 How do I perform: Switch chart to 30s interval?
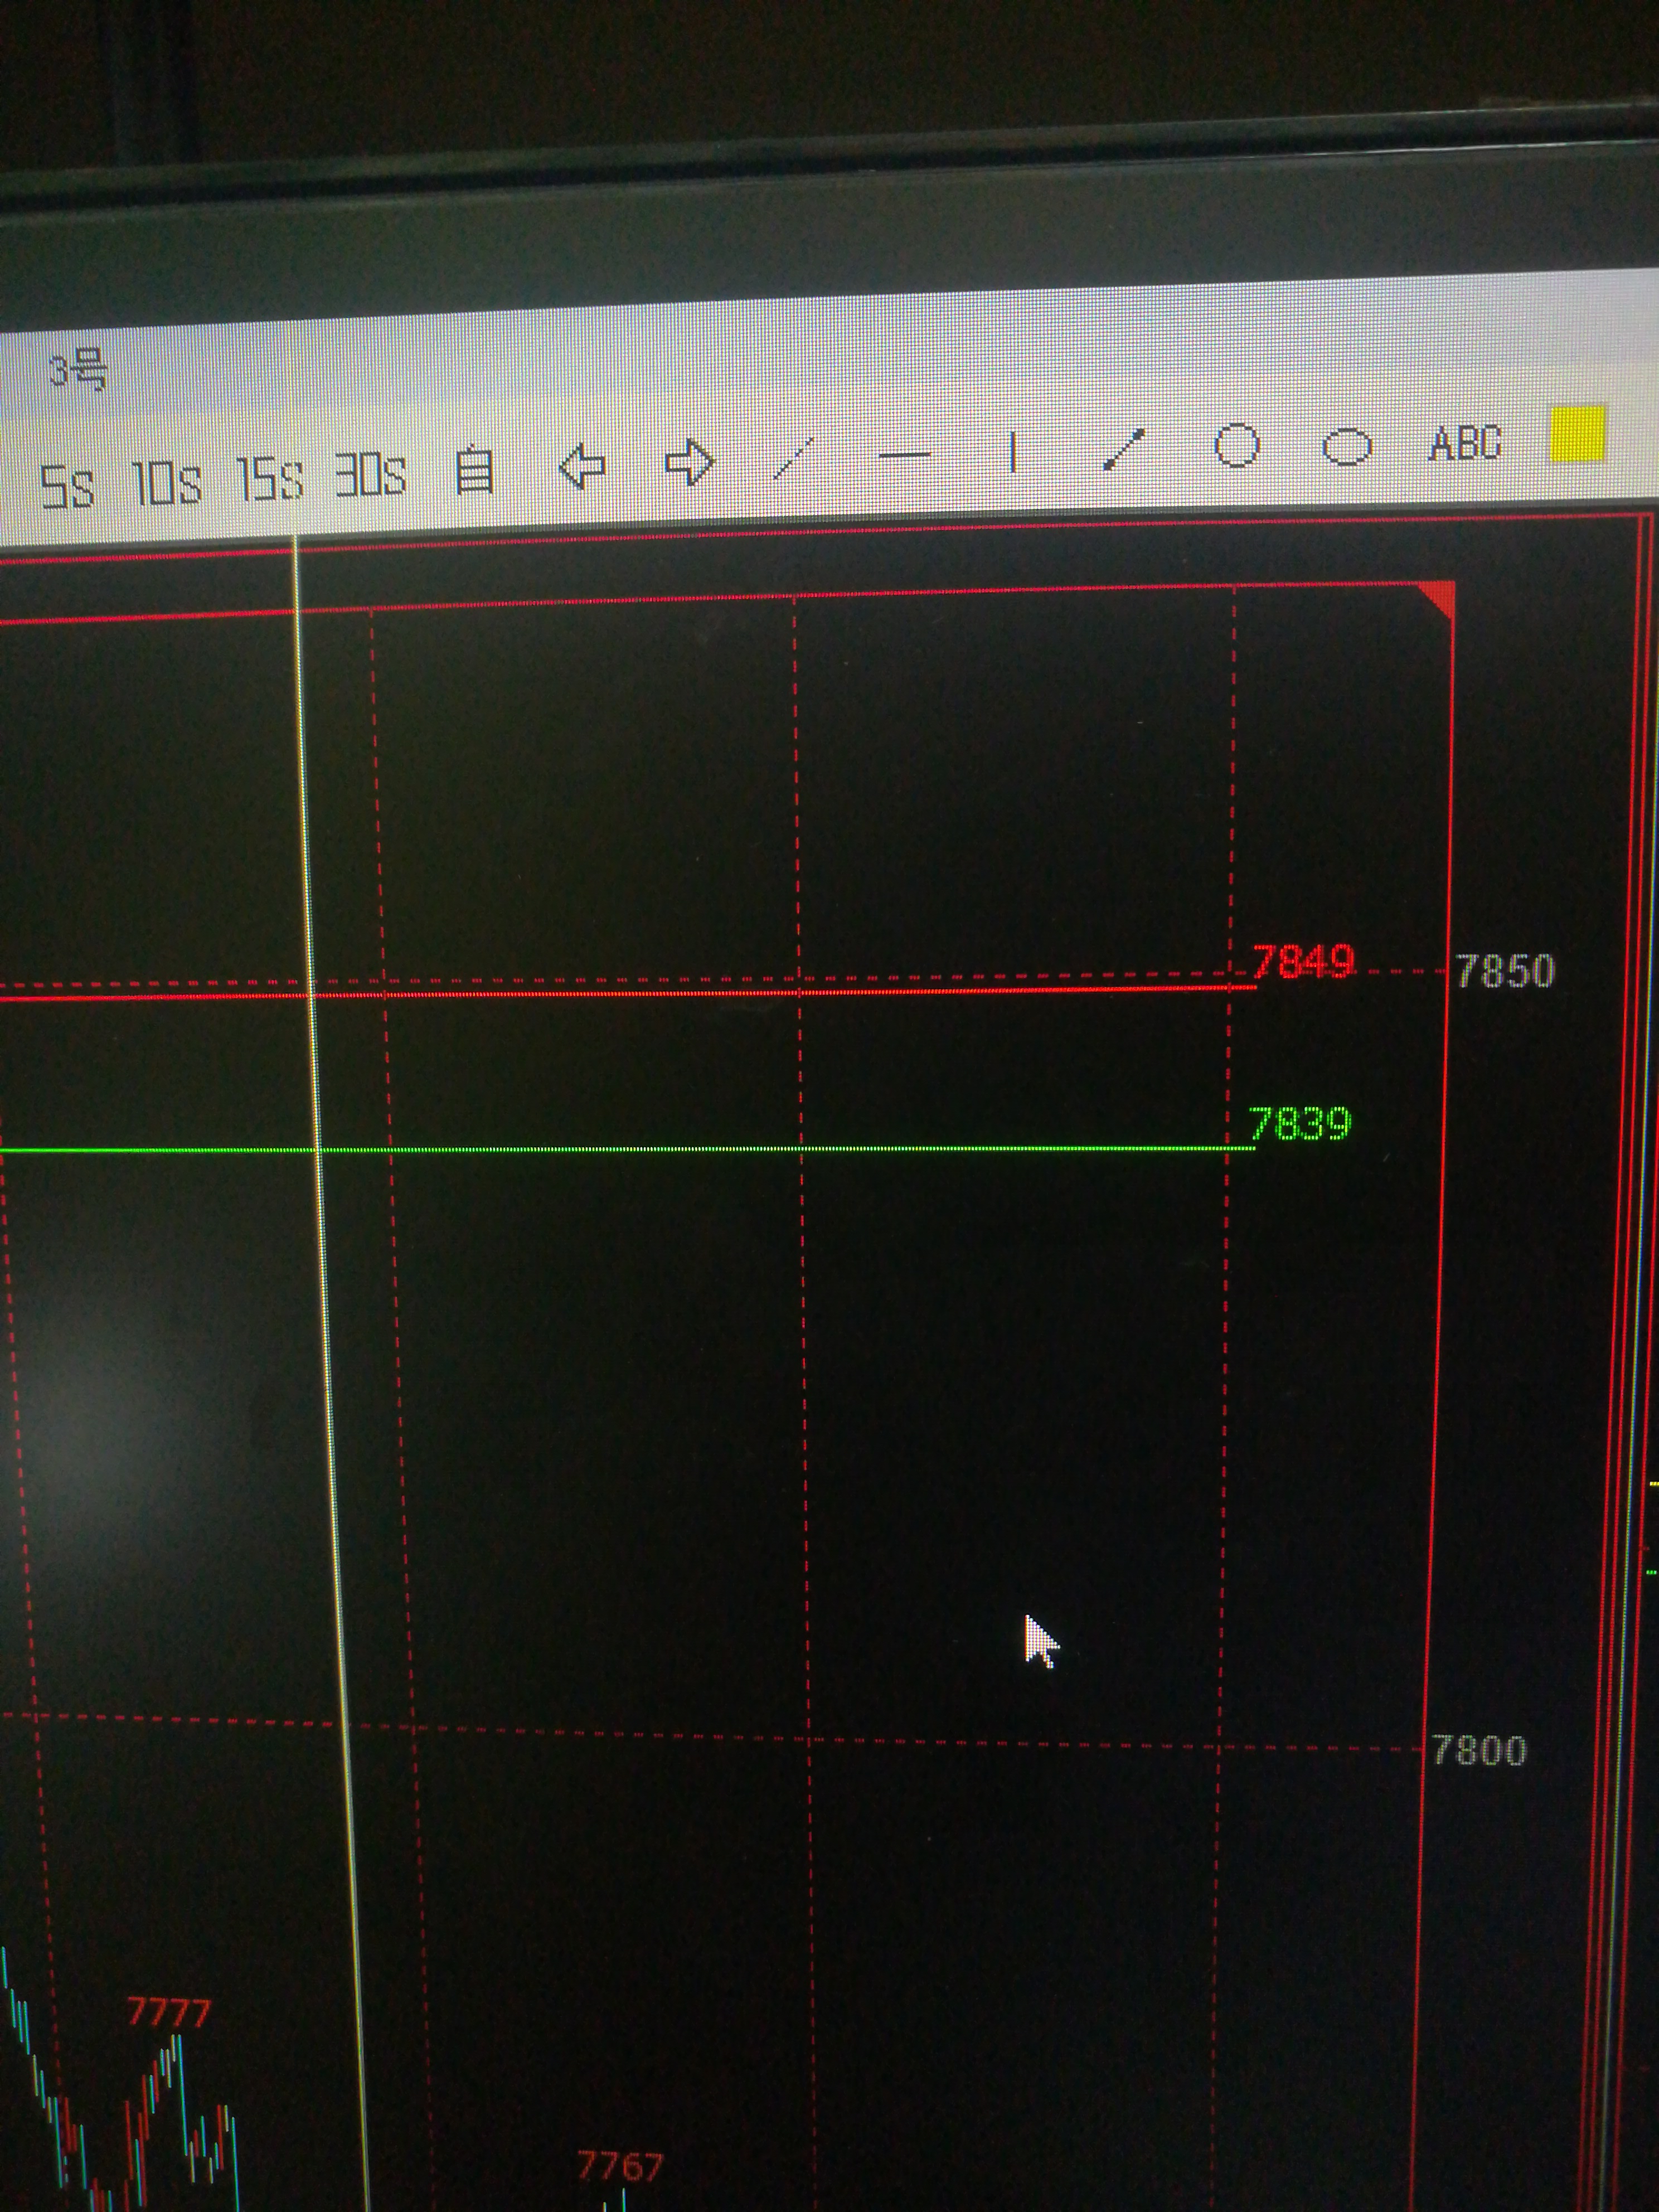coord(370,475)
